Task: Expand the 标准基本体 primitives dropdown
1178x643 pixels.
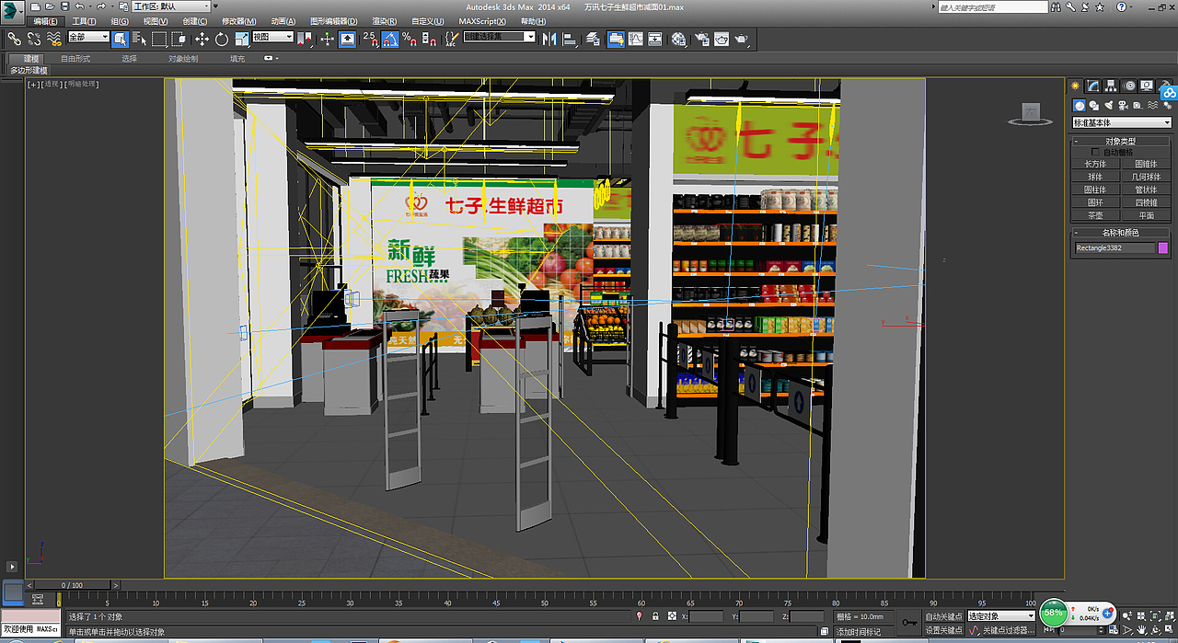Action: (x=1121, y=122)
